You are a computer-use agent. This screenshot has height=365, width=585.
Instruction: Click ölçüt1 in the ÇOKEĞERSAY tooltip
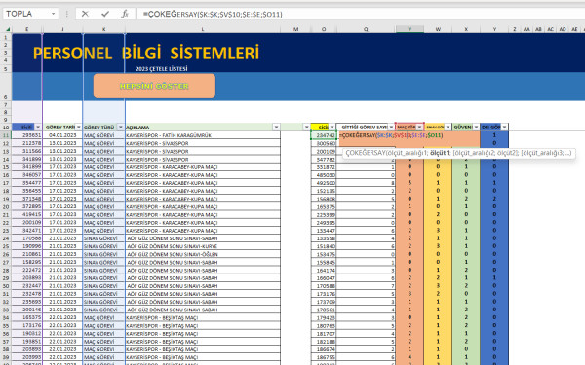coord(440,153)
